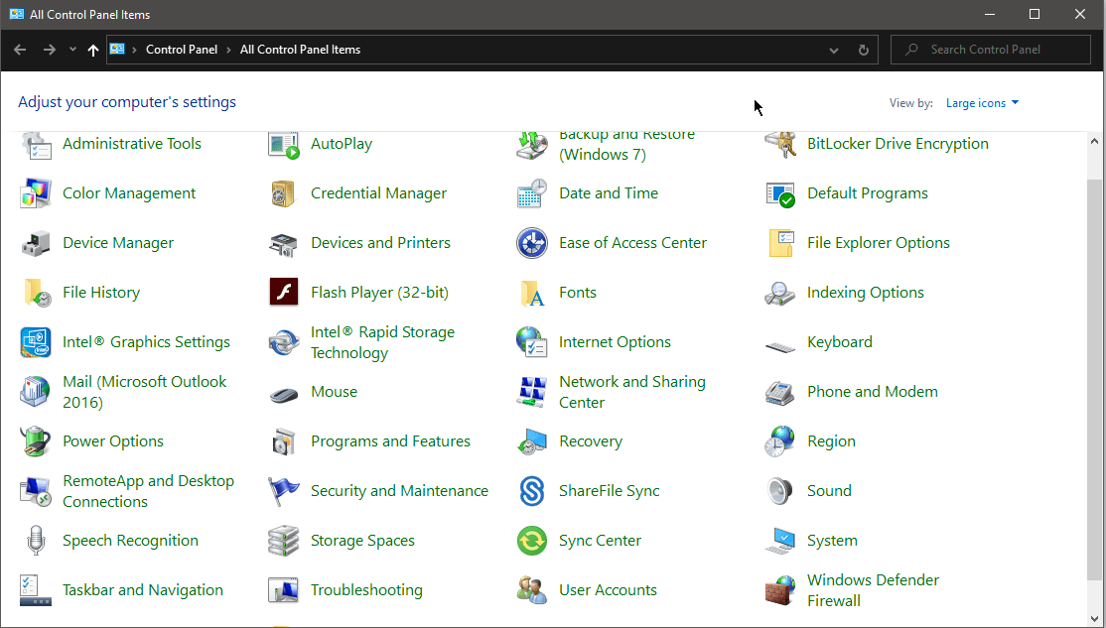Open the Default Programs icon

[x=780, y=193]
